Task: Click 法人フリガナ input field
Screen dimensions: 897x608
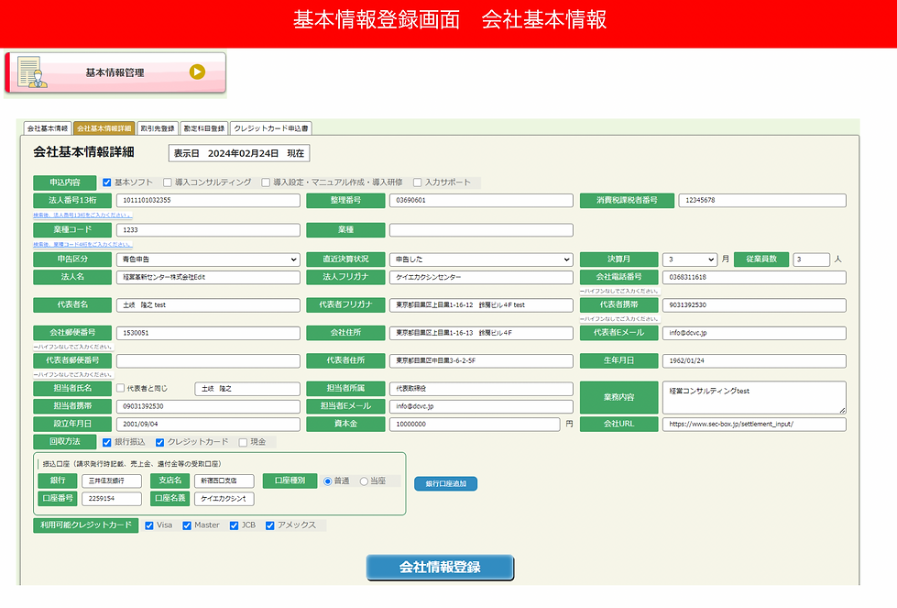Action: [x=481, y=277]
